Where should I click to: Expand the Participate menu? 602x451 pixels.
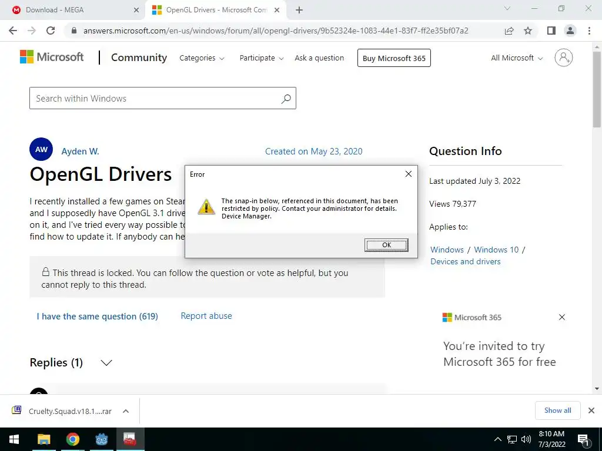[262, 58]
